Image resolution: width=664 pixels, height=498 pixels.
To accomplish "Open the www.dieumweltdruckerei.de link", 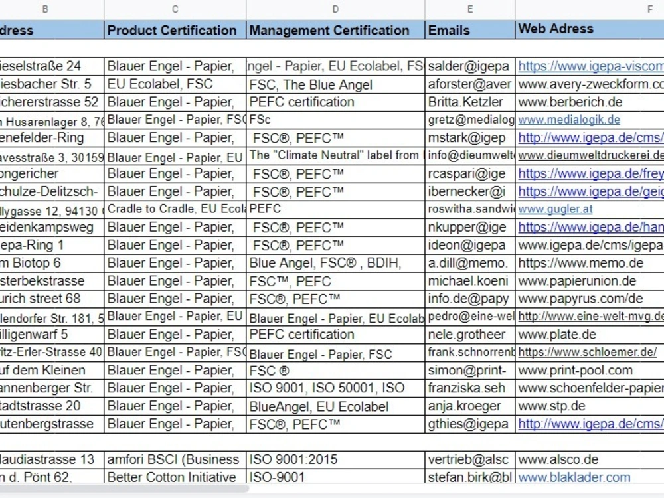I will 591,155.
